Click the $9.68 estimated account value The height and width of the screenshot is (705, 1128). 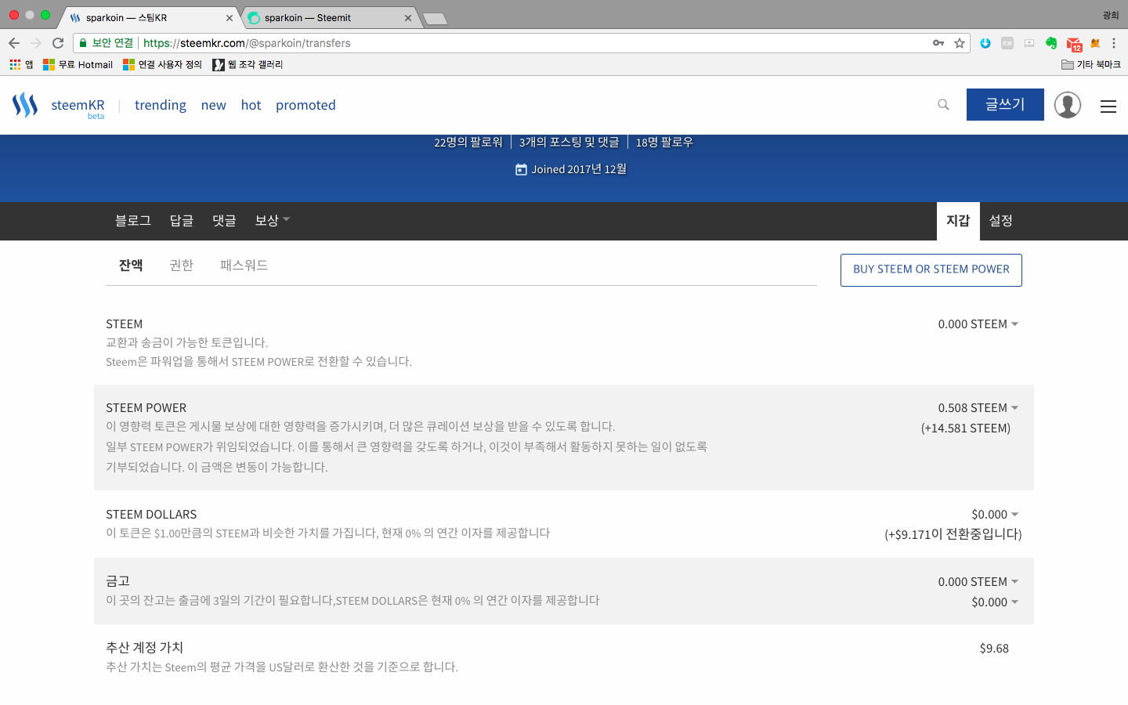point(994,649)
